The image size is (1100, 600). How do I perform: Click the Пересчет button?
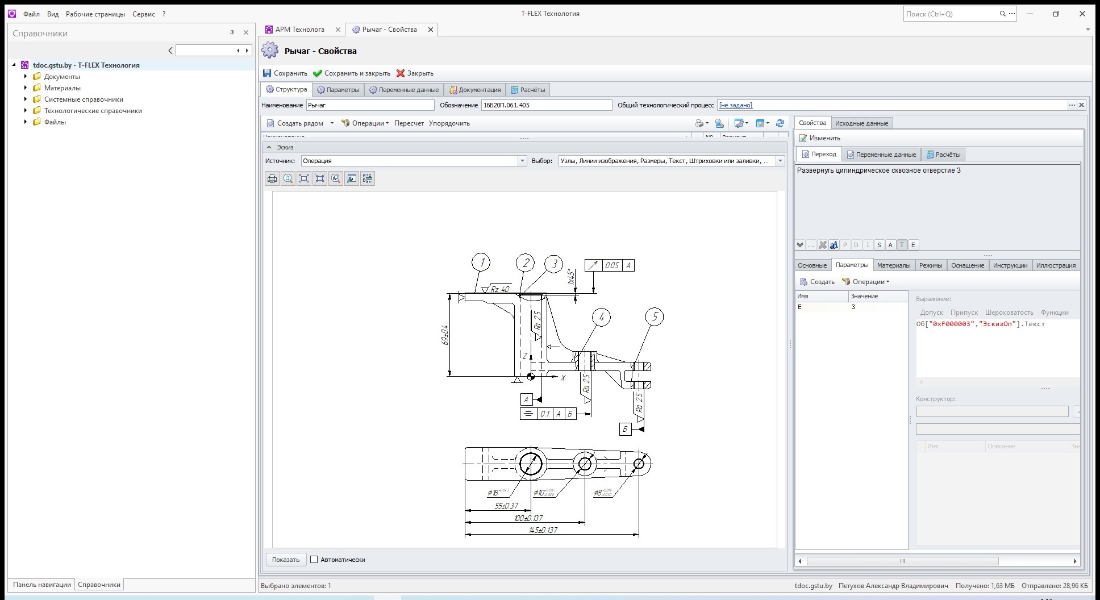409,123
